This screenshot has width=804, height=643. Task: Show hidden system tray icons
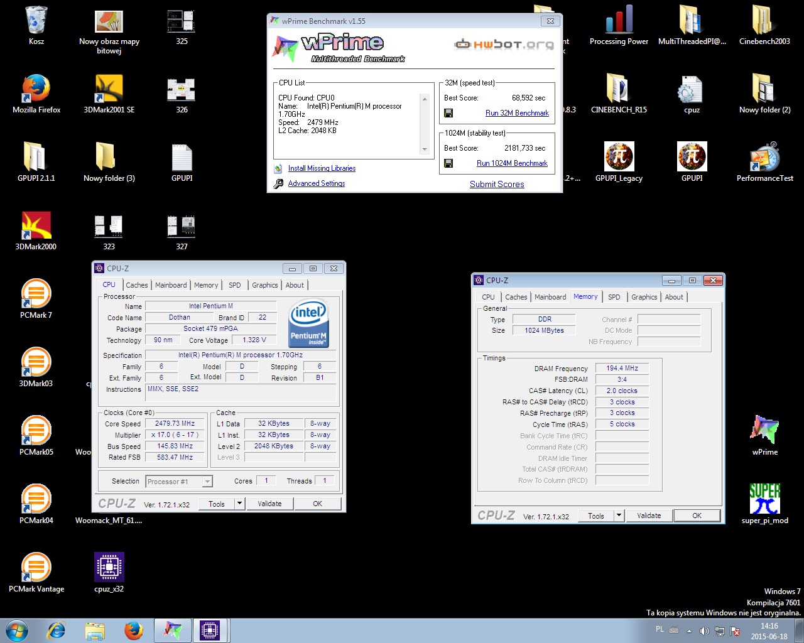(x=689, y=631)
